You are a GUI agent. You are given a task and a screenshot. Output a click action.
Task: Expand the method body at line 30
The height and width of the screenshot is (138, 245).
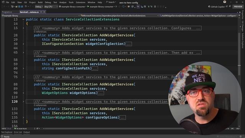(x=23, y=44)
